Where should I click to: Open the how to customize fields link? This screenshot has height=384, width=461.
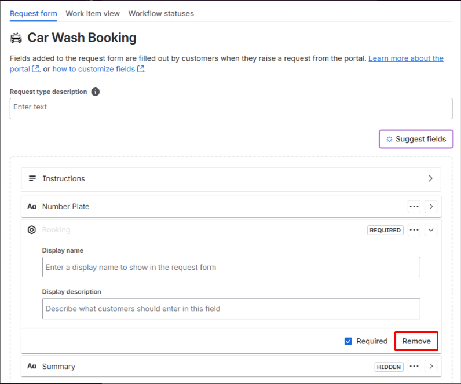click(x=94, y=69)
